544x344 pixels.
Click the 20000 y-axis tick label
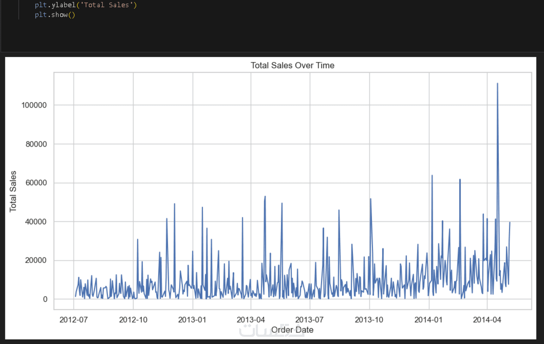pos(36,260)
